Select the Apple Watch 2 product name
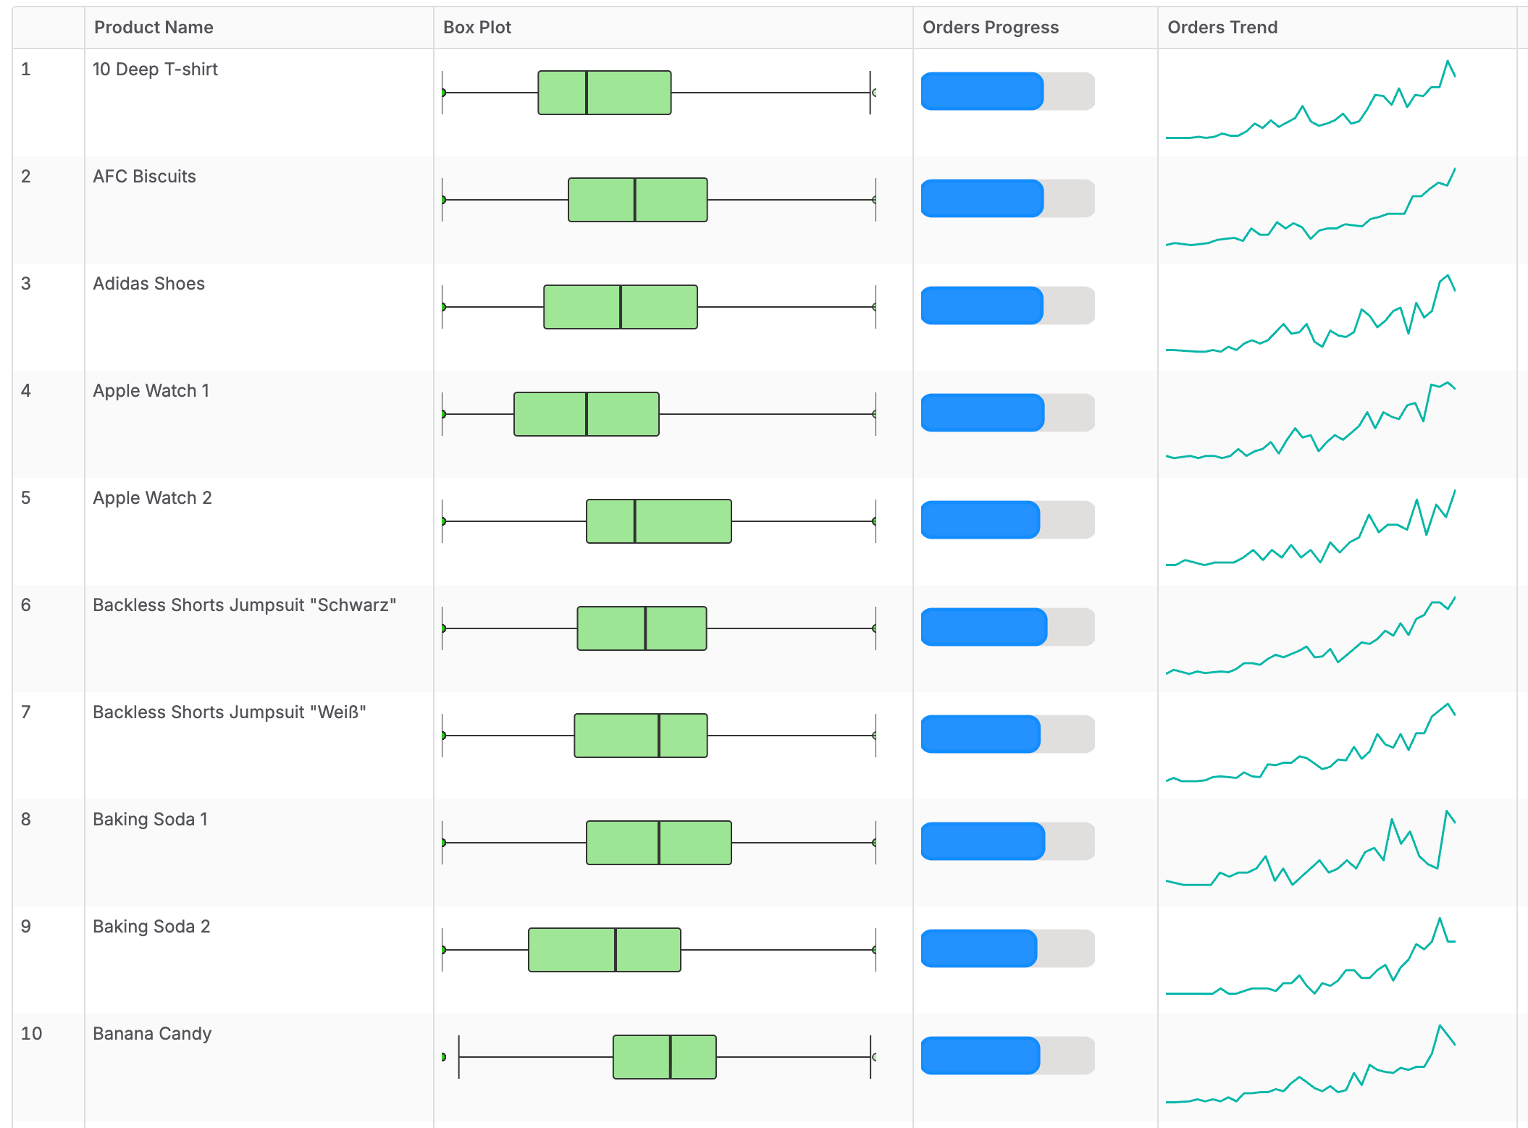 coord(152,498)
